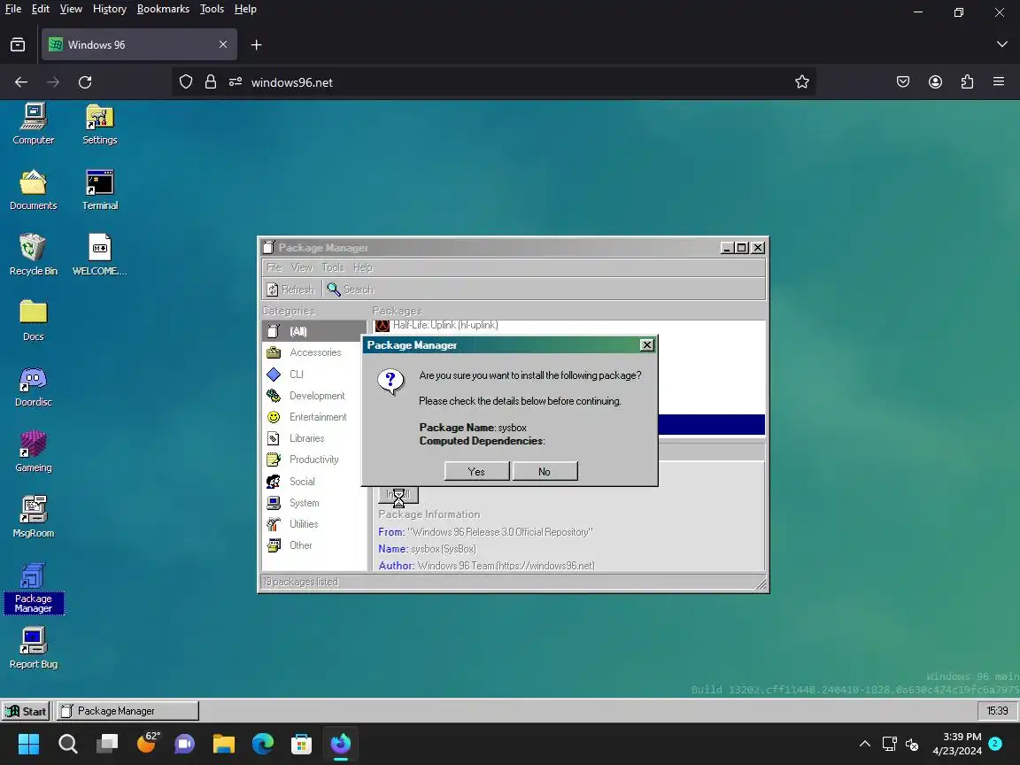
Task: Open Firefox extensions puzzle icon
Action: (967, 81)
